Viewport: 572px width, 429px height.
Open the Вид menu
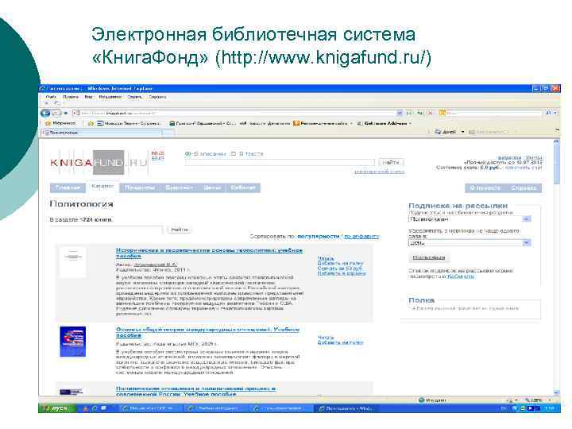[89, 97]
